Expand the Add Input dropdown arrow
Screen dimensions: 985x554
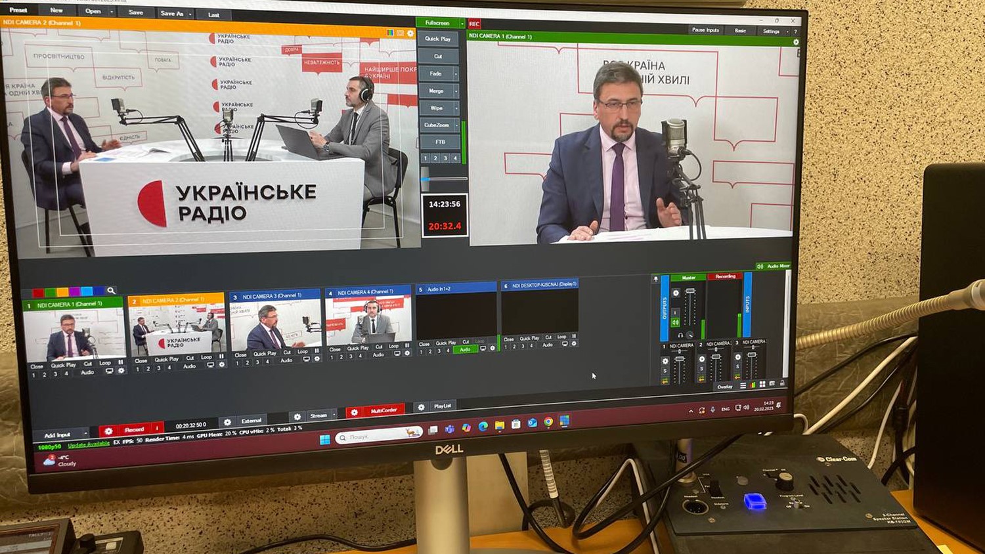pyautogui.click(x=85, y=435)
